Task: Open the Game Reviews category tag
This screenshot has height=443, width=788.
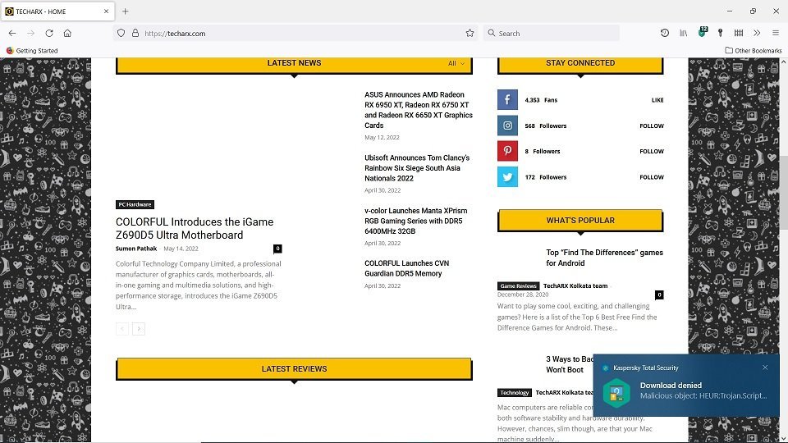Action: tap(518, 285)
